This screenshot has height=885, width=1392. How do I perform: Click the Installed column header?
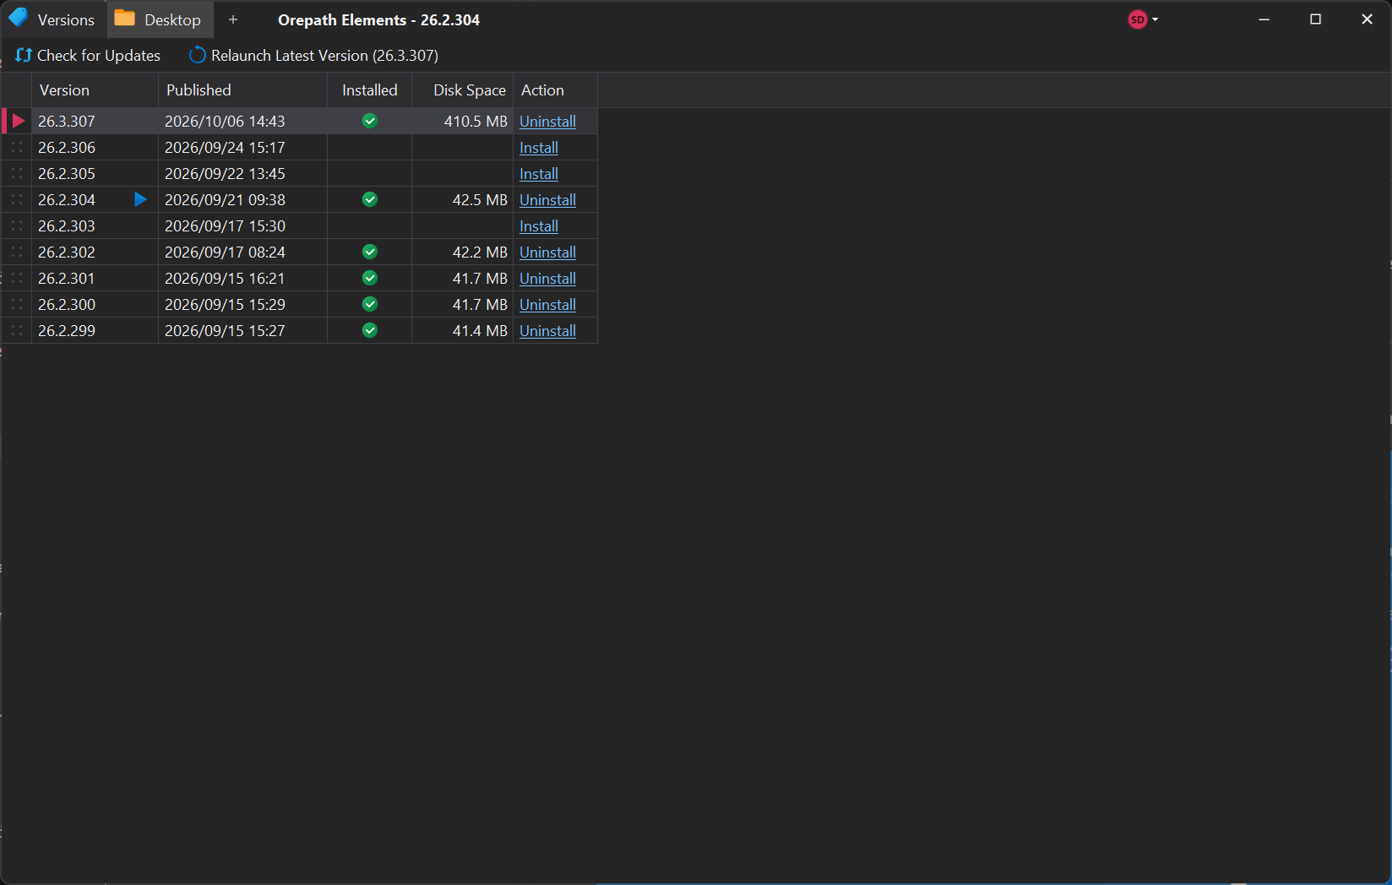(369, 90)
